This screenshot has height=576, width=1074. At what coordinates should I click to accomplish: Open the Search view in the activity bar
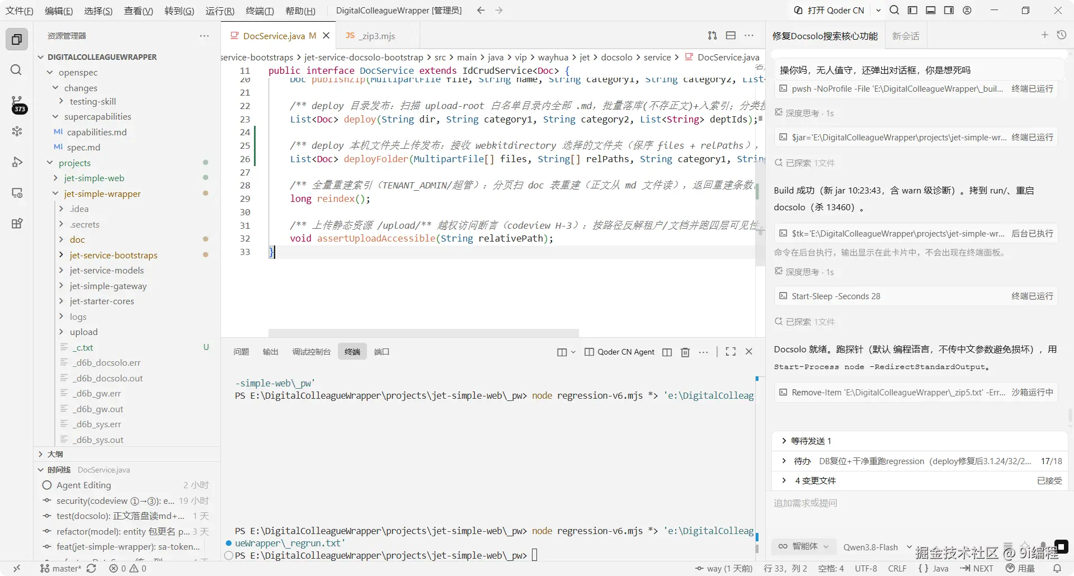[x=16, y=70]
